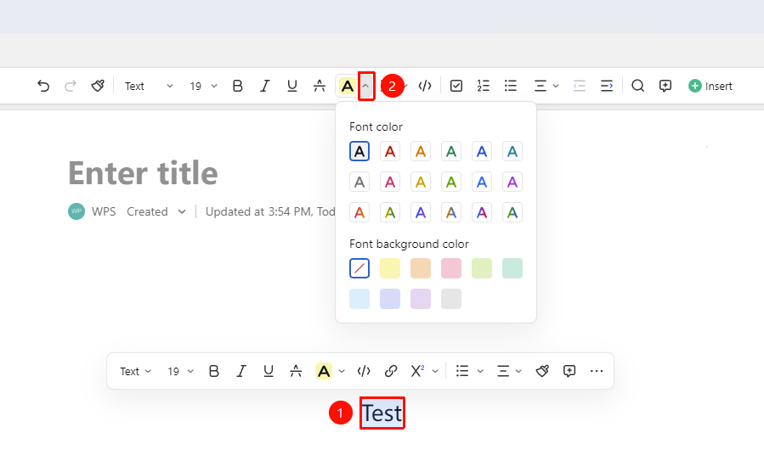764x472 pixels.
Task: Choose the yellow-gold font color A
Action: [421, 182]
